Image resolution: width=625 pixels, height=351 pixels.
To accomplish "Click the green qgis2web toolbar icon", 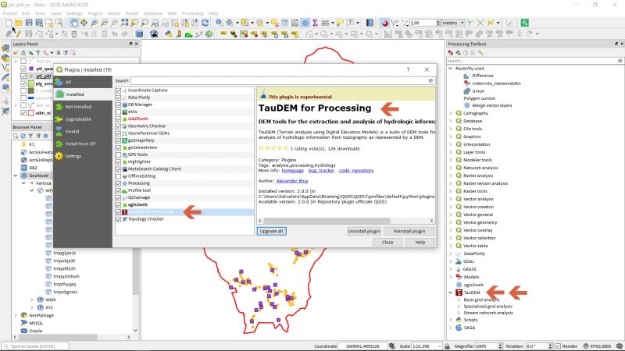I will point(524,23).
